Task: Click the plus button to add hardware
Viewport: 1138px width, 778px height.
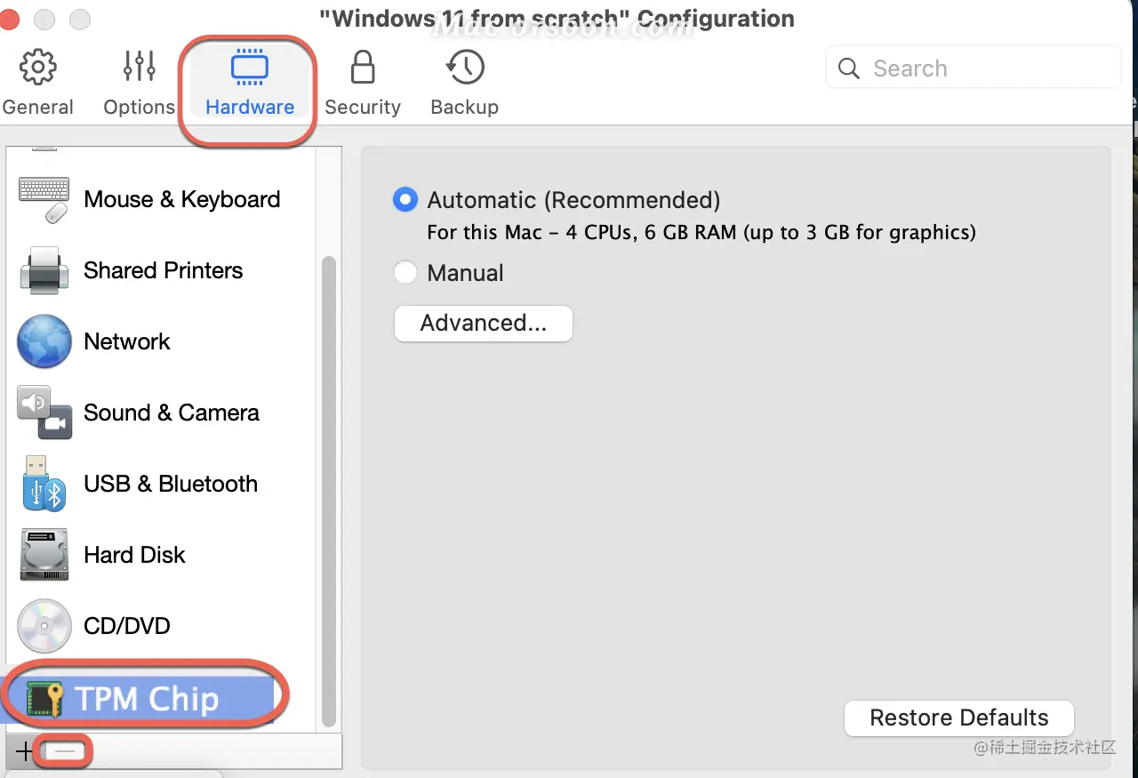Action: tap(24, 752)
